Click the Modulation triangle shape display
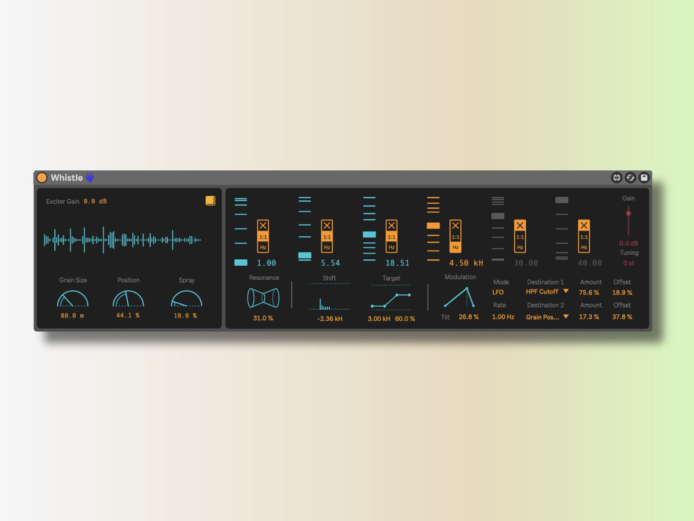 coord(460,297)
